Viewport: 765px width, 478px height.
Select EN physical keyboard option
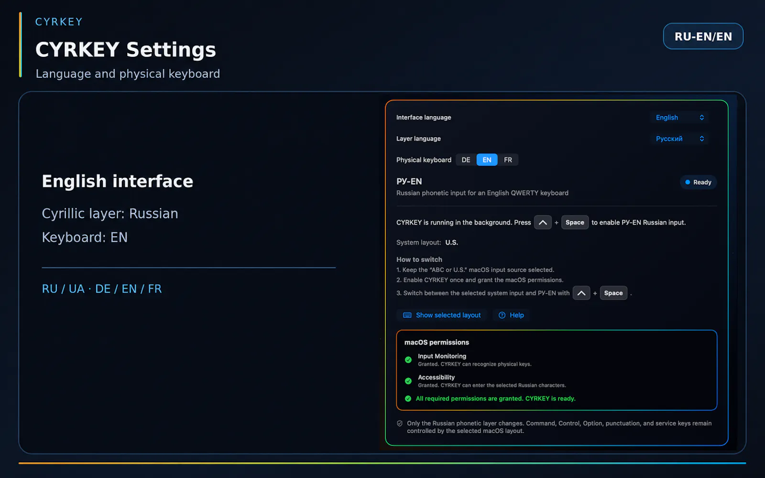point(487,160)
